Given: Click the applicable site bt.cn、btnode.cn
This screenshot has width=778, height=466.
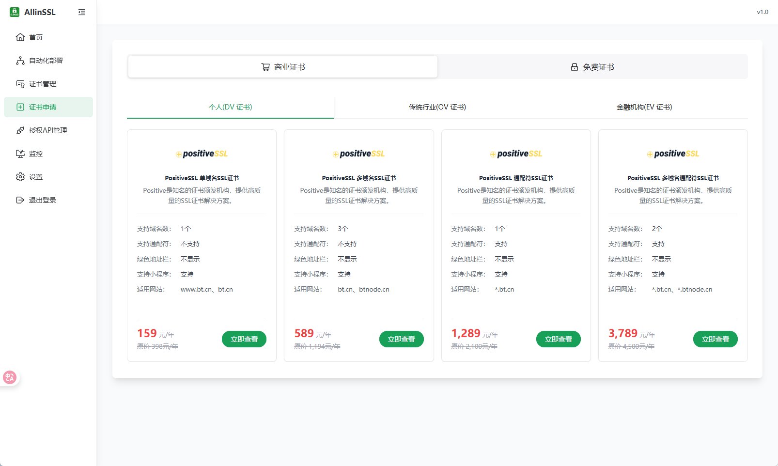Looking at the screenshot, I should (x=364, y=290).
